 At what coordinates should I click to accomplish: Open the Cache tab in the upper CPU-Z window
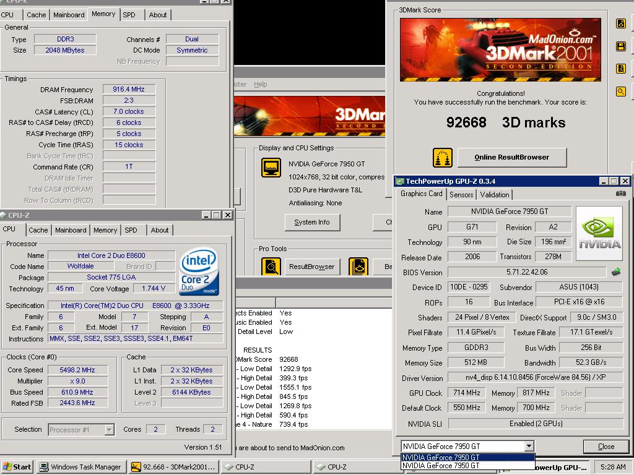[x=37, y=15]
